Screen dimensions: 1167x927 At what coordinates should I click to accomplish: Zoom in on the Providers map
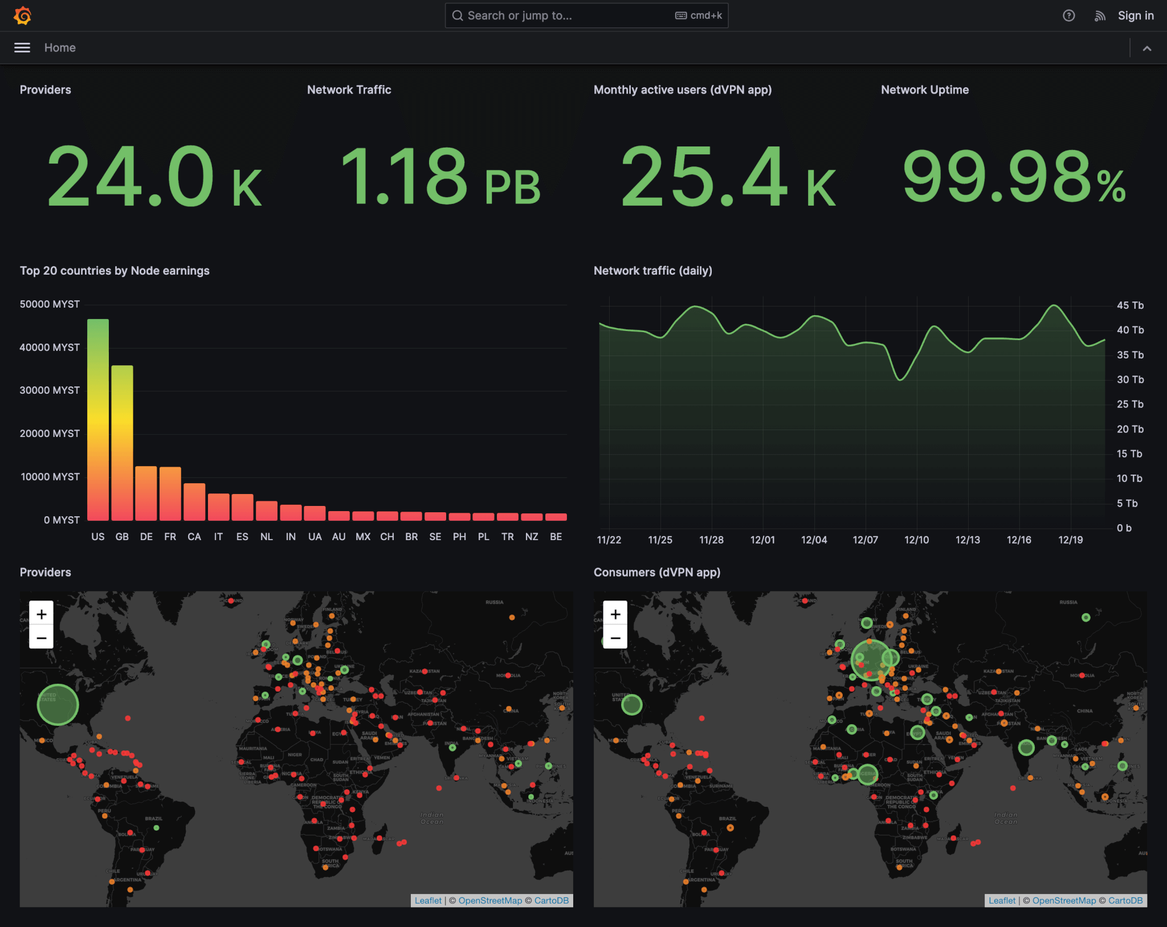[42, 614]
